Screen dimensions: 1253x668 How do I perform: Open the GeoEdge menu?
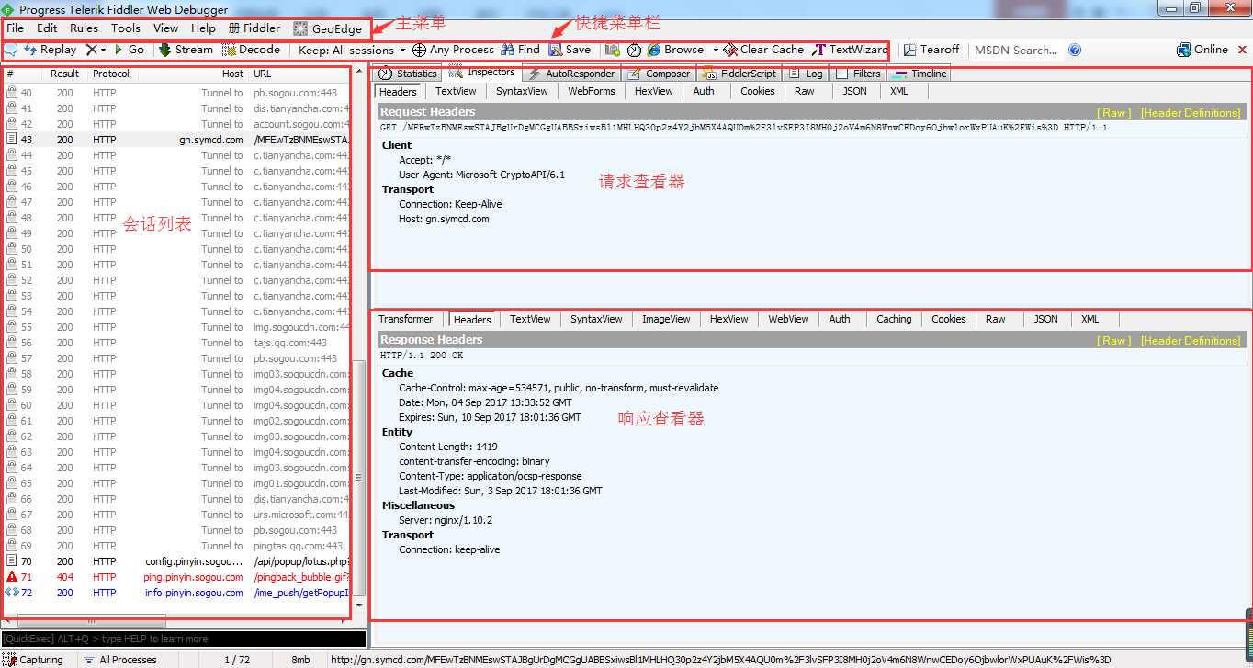click(328, 28)
